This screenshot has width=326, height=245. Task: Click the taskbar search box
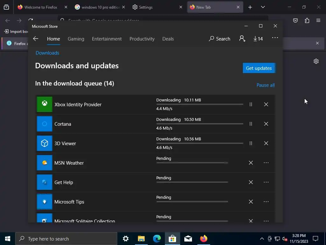[x=66, y=239]
